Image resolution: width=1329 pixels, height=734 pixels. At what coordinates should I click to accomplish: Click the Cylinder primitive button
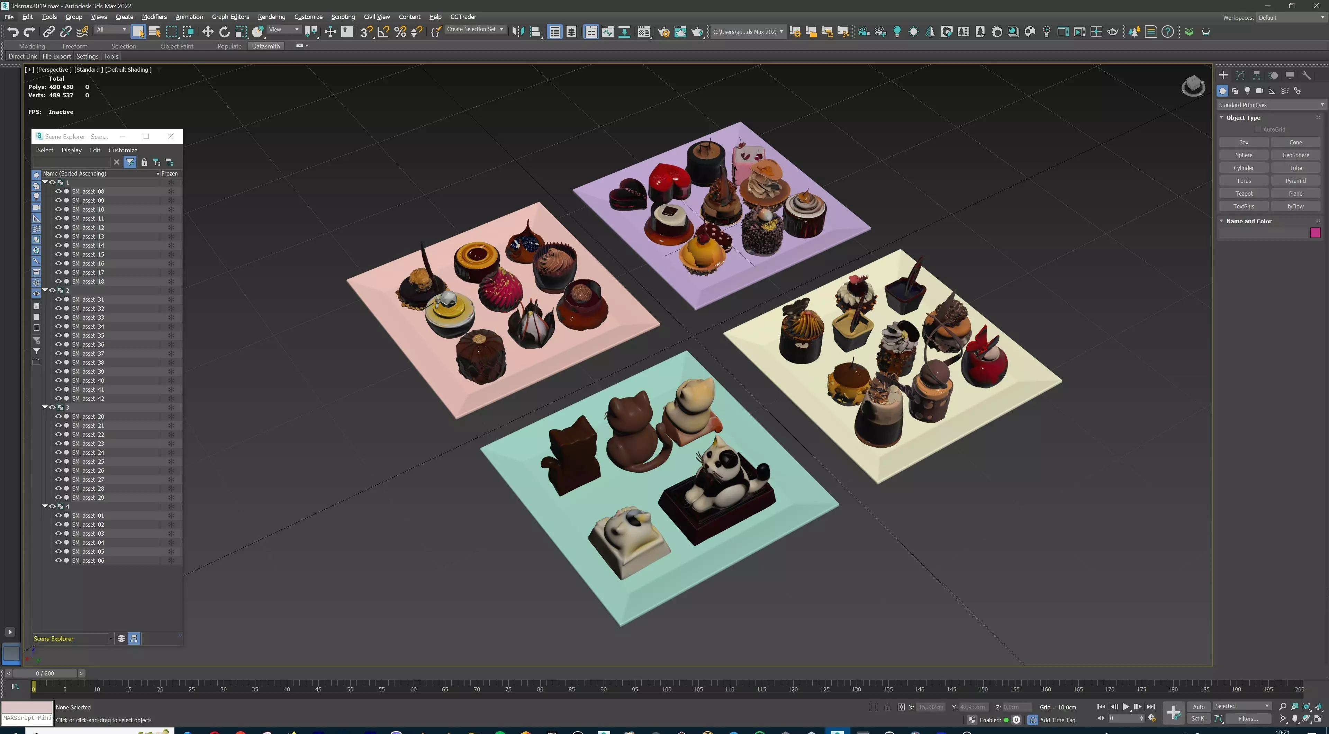[x=1244, y=168]
